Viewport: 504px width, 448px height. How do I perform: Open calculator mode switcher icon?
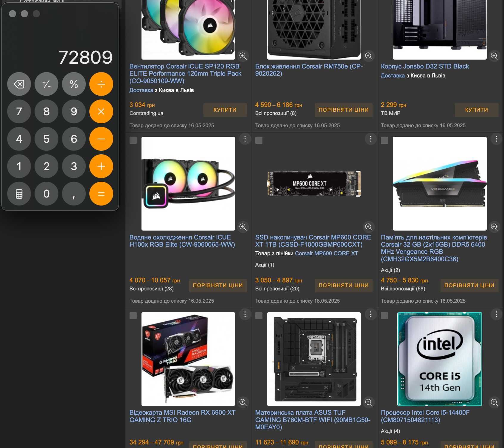point(19,194)
